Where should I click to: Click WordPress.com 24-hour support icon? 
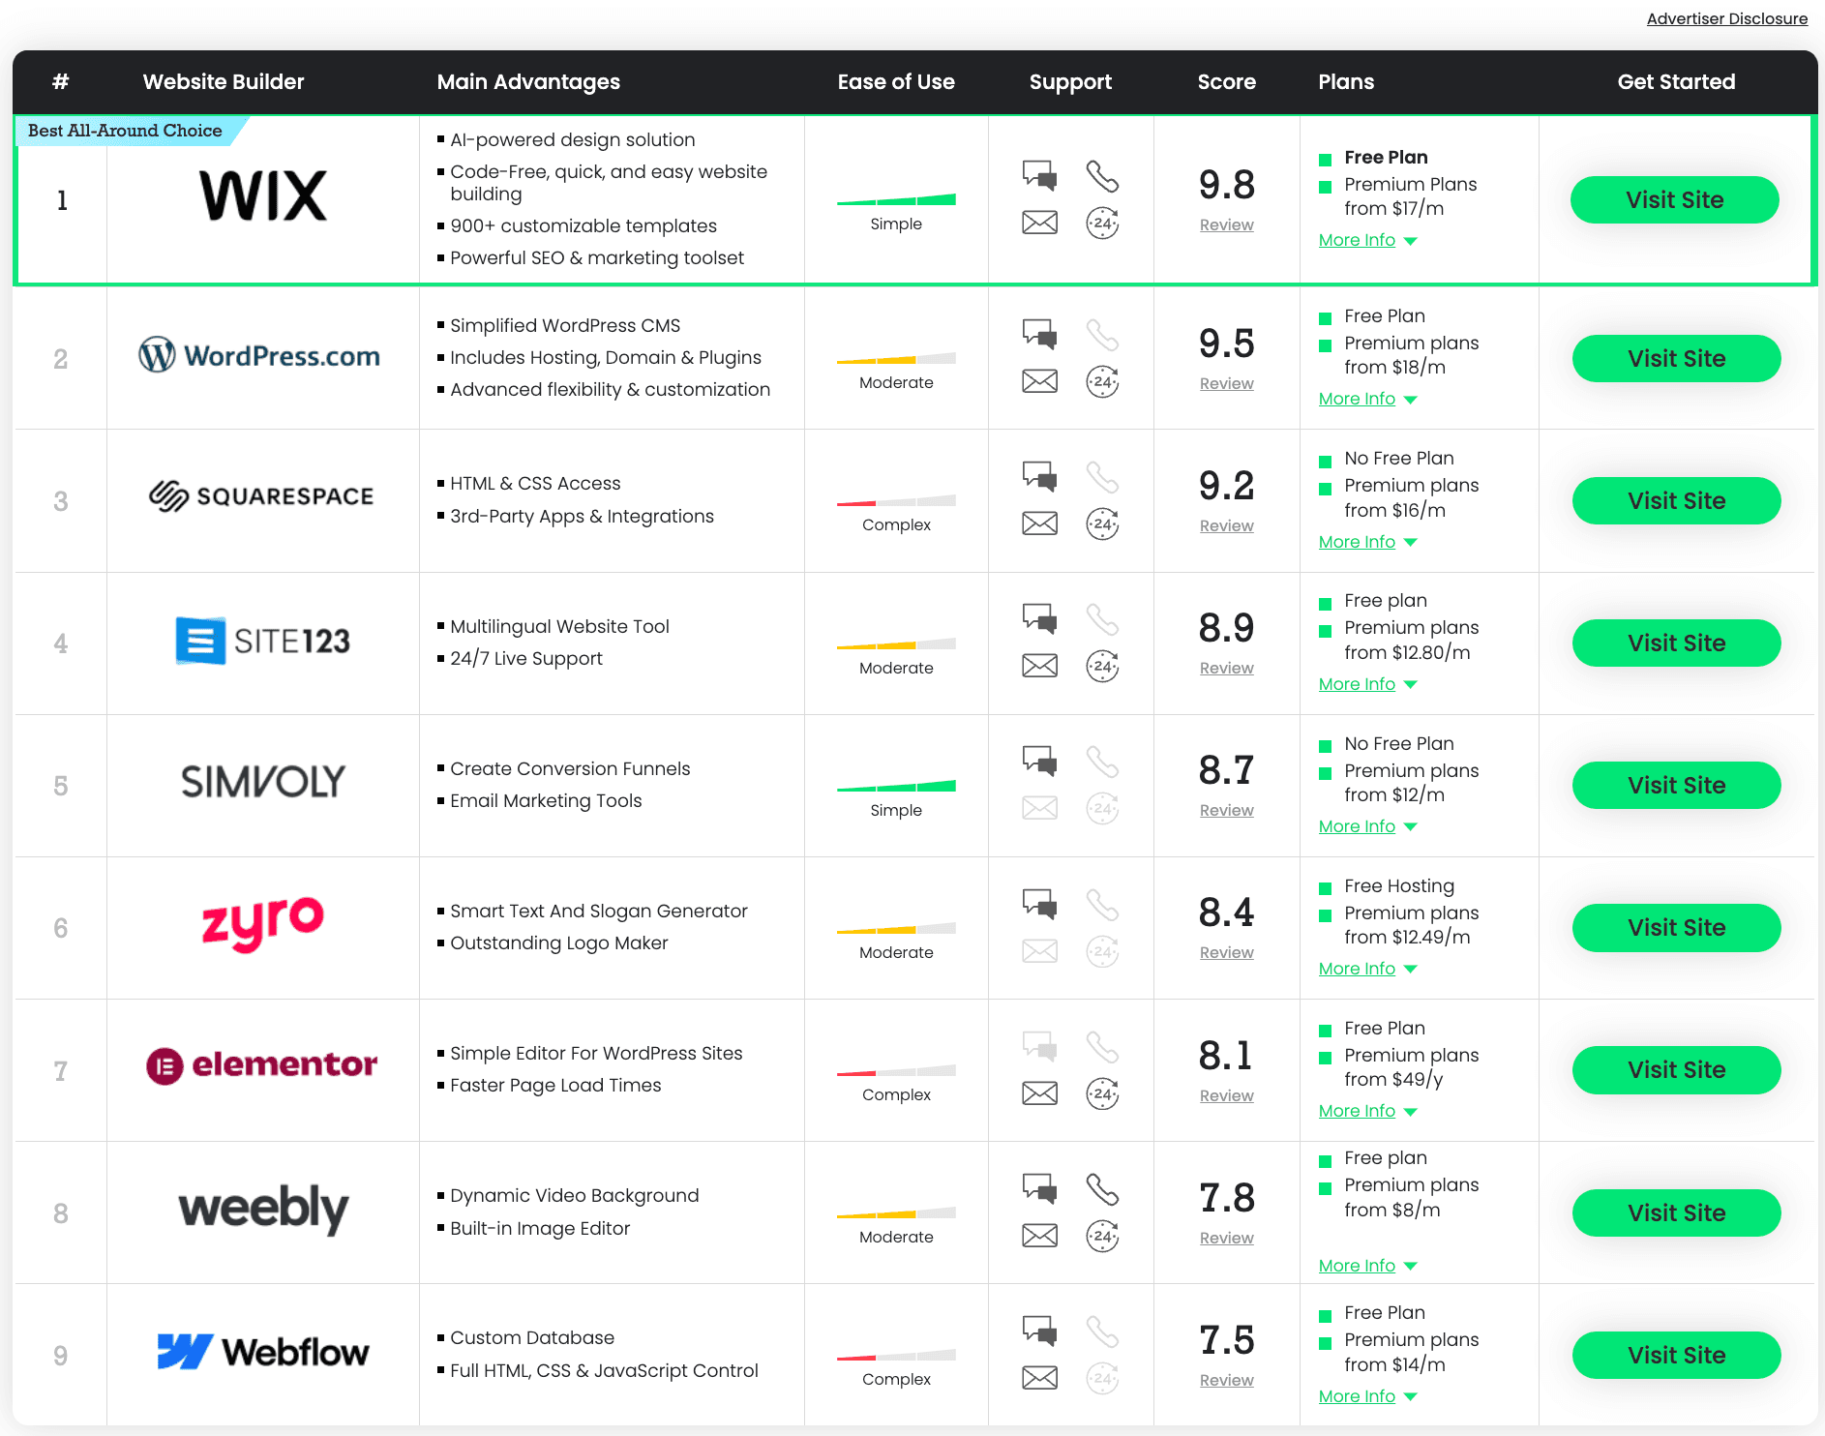pos(1102,382)
